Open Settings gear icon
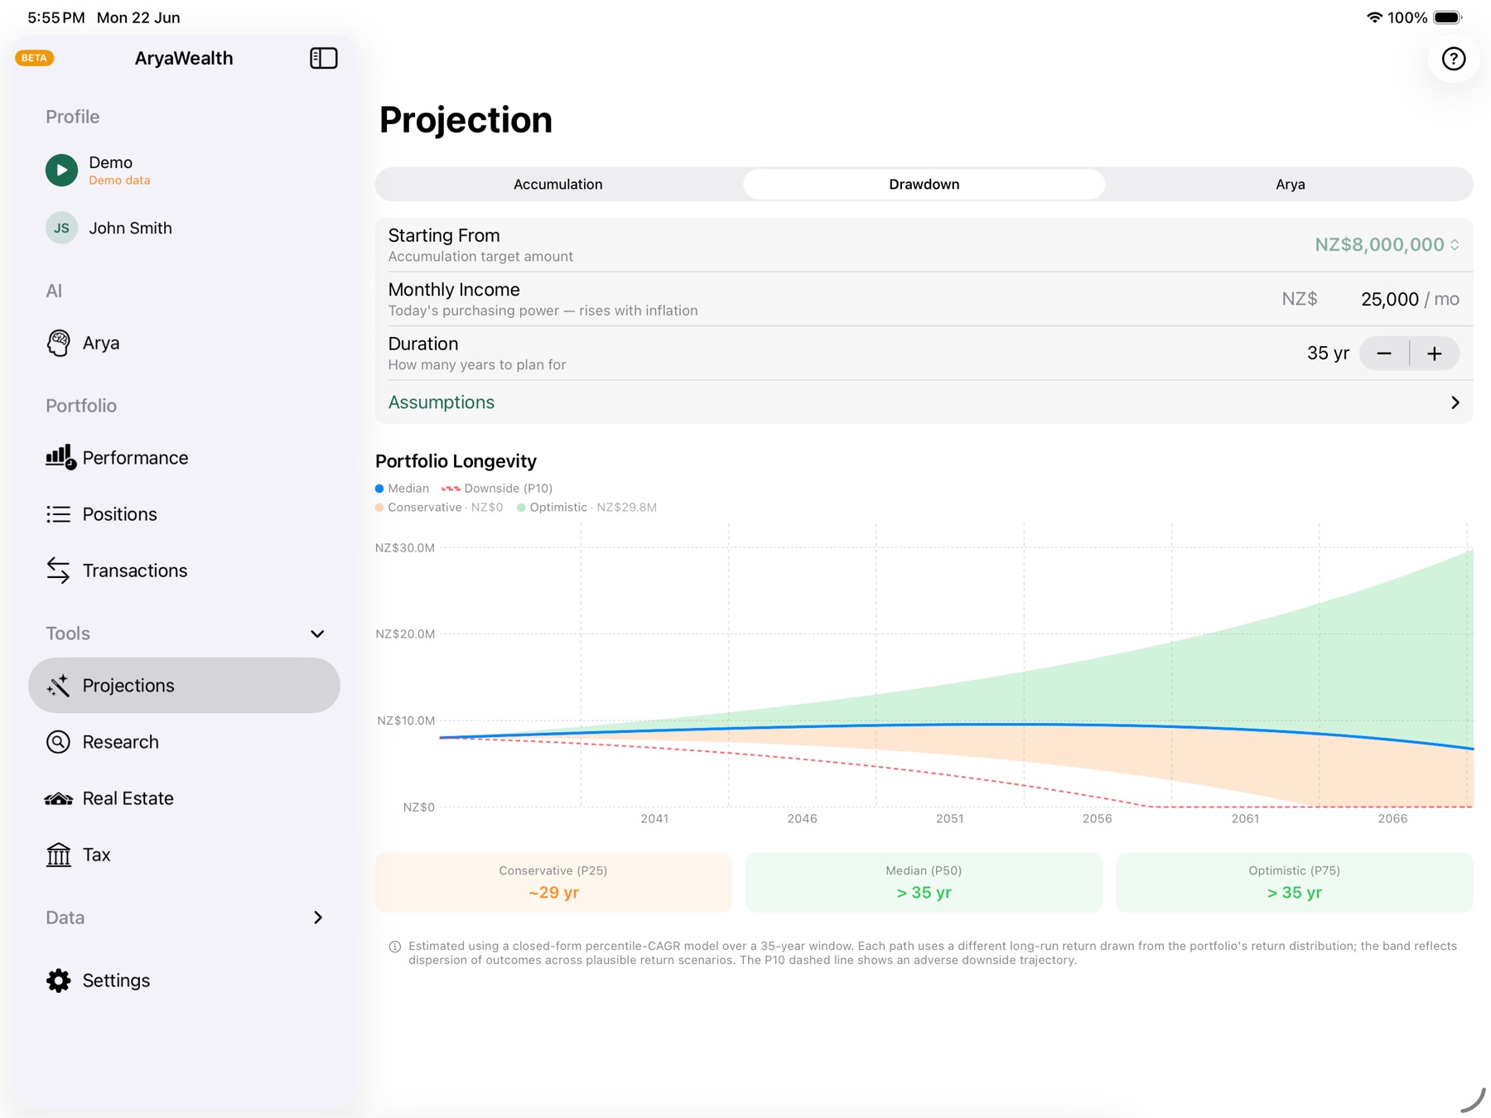This screenshot has width=1491, height=1118. tap(58, 981)
